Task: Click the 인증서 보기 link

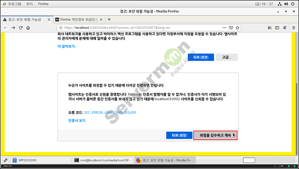Action: coord(77,120)
